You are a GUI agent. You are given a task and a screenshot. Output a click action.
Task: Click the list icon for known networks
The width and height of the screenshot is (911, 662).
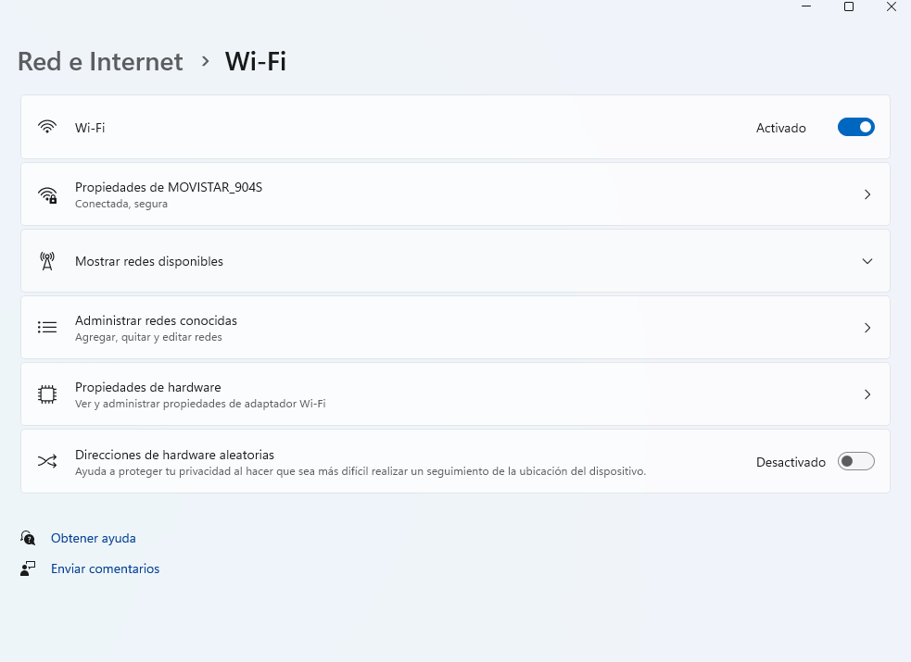click(47, 328)
